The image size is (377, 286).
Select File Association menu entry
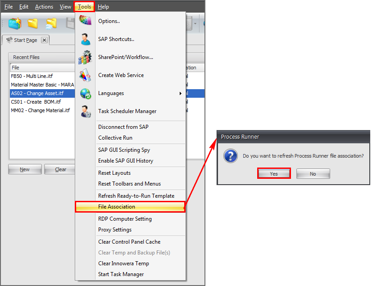tap(117, 207)
